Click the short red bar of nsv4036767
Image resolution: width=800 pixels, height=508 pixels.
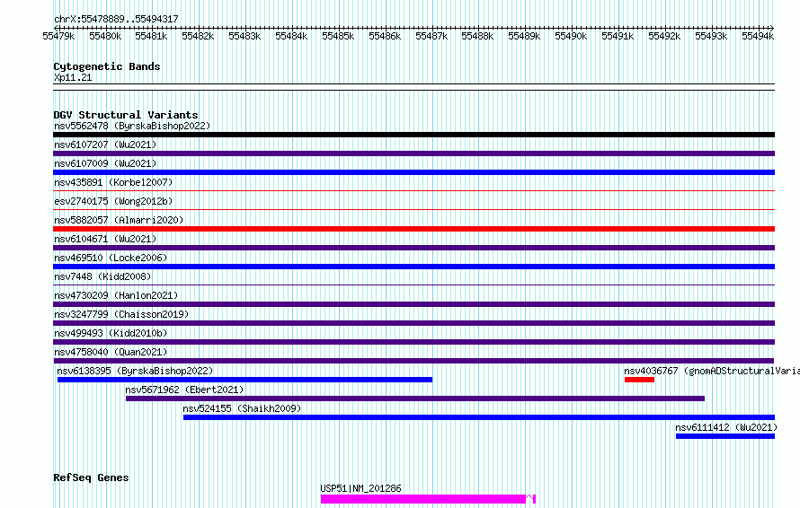tap(639, 380)
